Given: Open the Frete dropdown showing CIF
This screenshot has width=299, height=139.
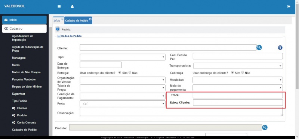Looking at the screenshot, I should 122,104.
